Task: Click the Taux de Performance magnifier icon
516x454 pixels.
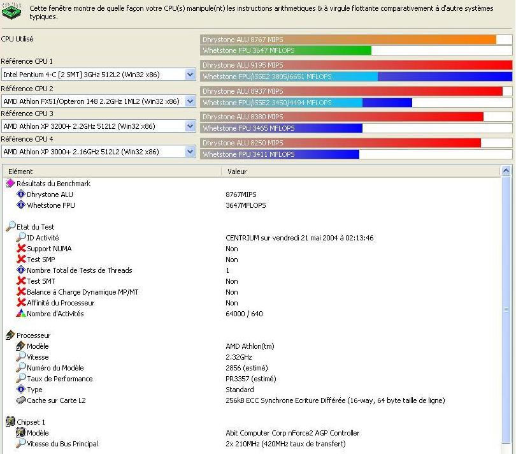Action: point(21,378)
